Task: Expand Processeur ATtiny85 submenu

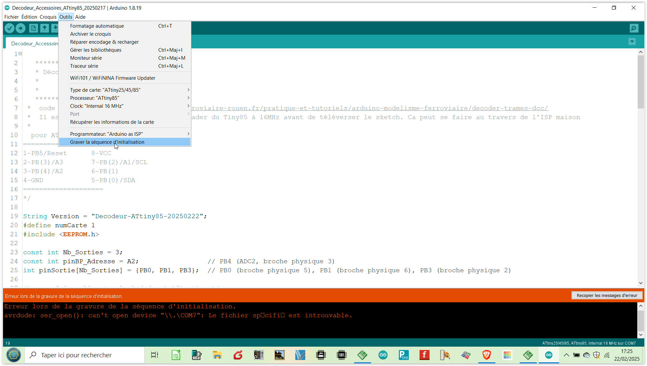Action: pyautogui.click(x=125, y=98)
